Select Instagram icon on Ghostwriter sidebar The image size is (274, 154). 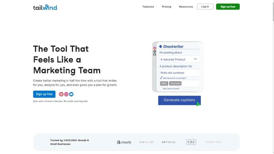click(x=155, y=48)
